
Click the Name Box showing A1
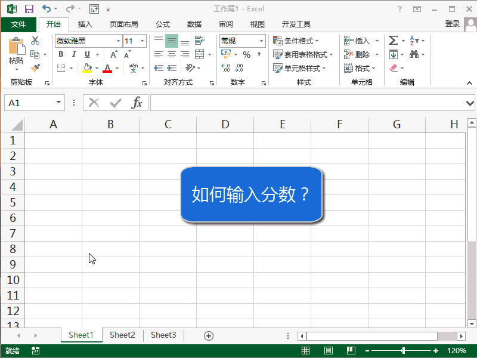pyautogui.click(x=30, y=103)
